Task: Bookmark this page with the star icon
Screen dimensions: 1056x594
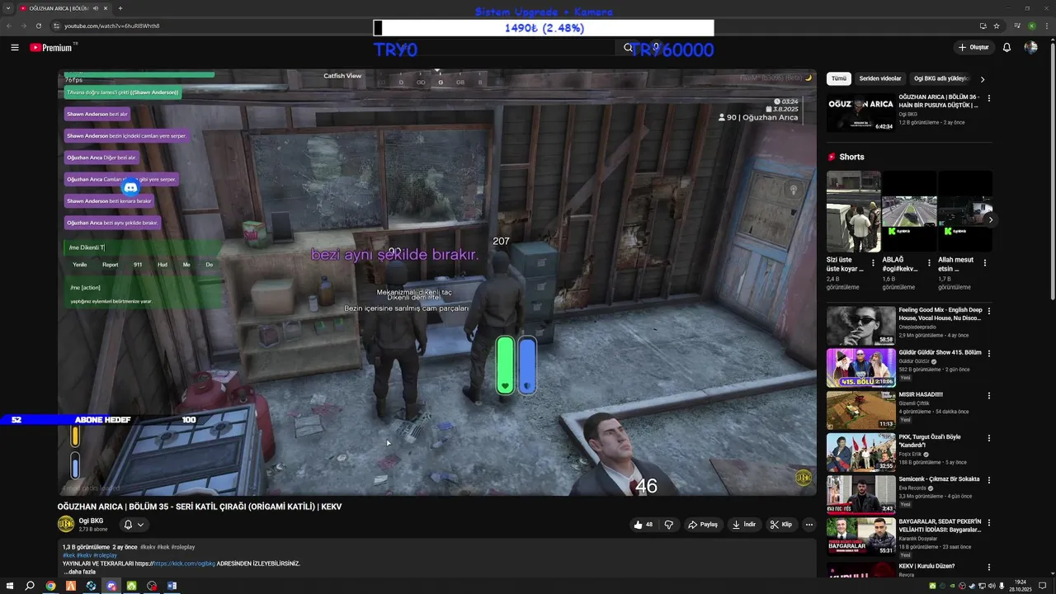Action: [x=997, y=26]
